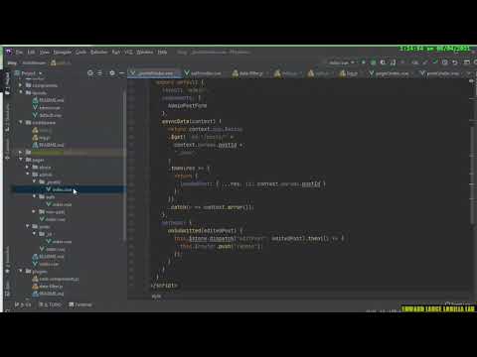Screen dimensions: 477x357
Task: Open the run configuration dropdown in the toolbar
Action: tap(341, 62)
